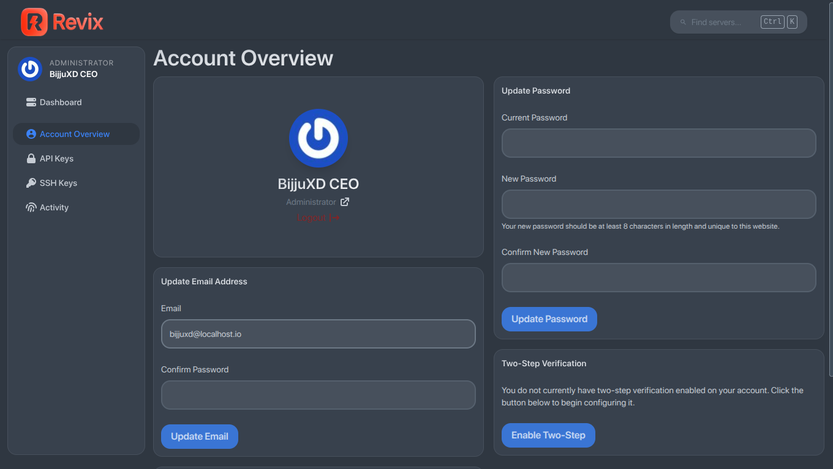Click the two-step verification description text
The height and width of the screenshot is (469, 833).
[652, 397]
